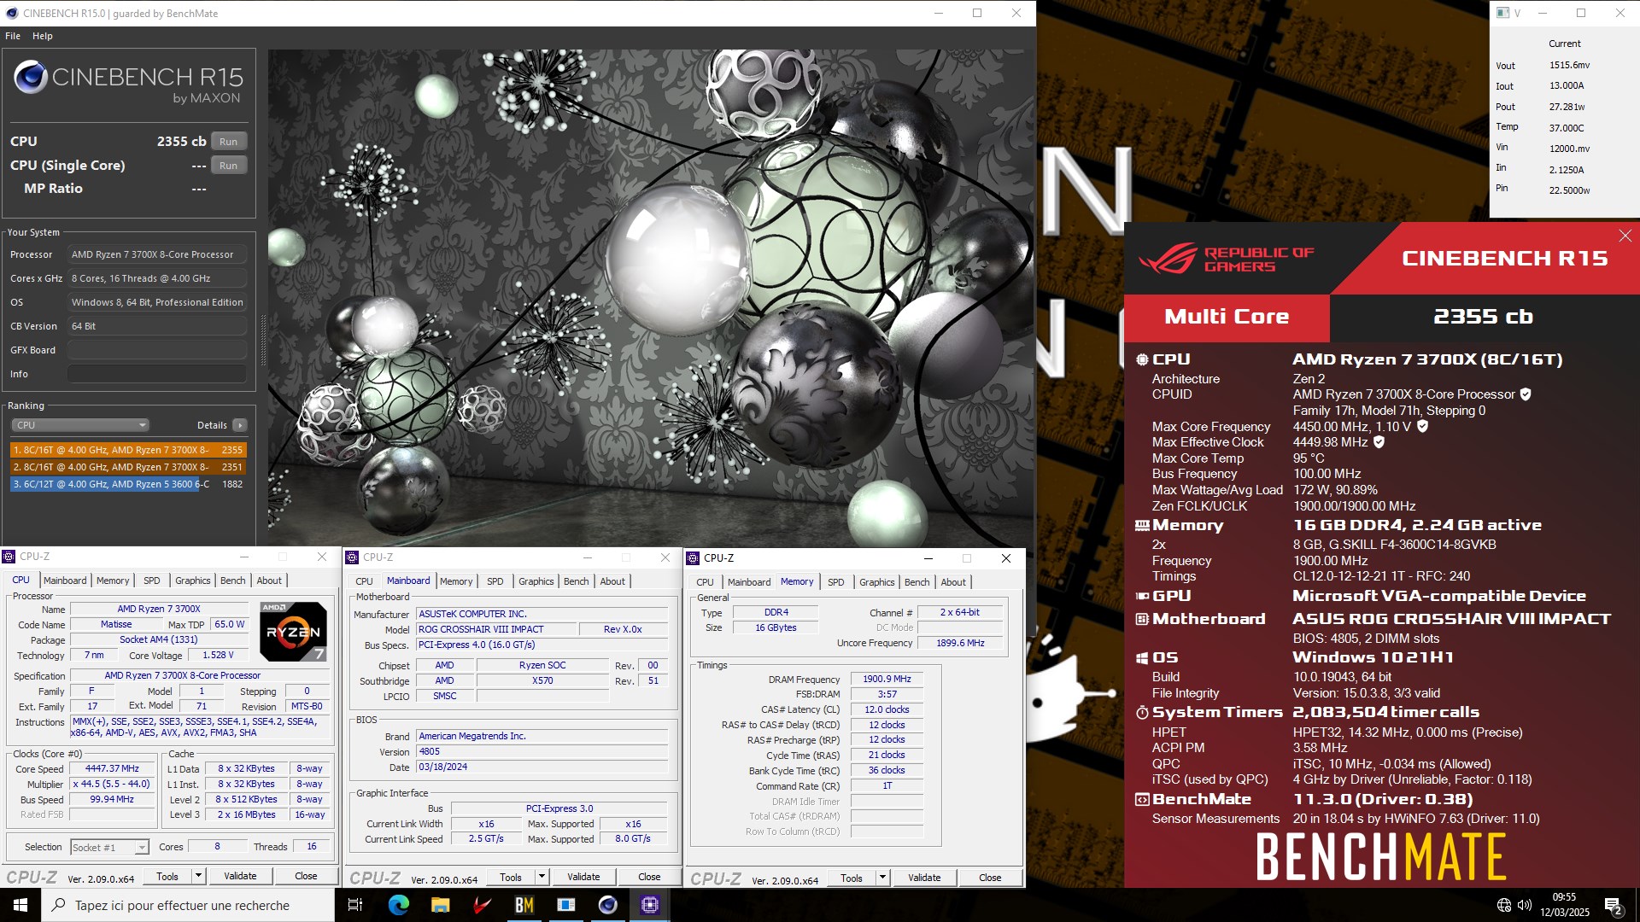Open the red checkmark app in taskbar

click(x=482, y=905)
